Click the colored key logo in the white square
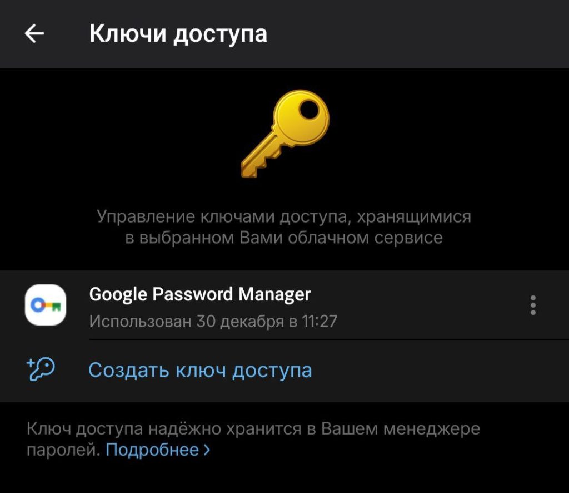Viewport: 569px width, 493px height. [x=45, y=305]
